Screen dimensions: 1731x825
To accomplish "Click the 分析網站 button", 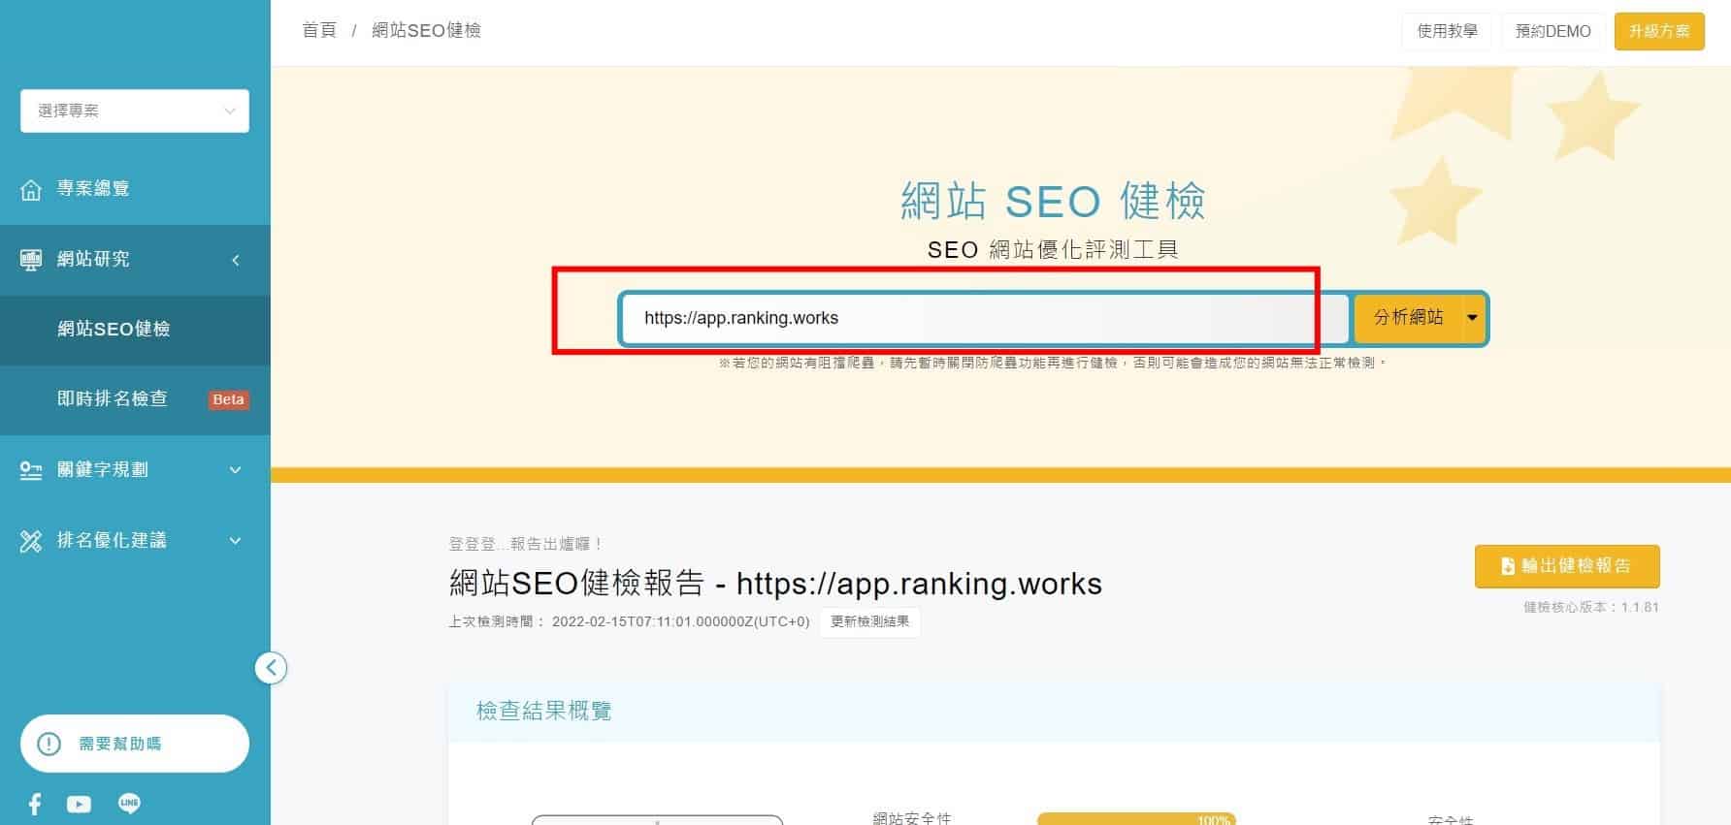I will click(x=1408, y=318).
